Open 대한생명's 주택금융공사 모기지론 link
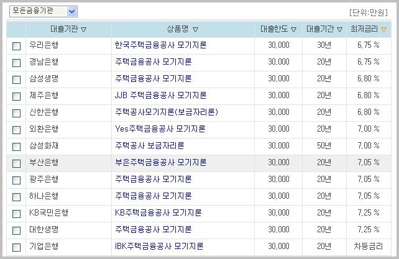399x259 pixels. [153, 230]
